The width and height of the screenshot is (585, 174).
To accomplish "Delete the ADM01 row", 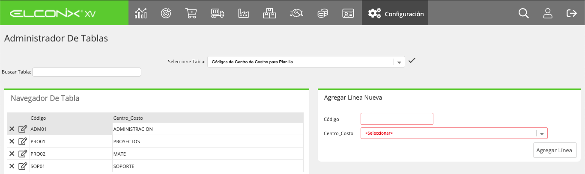I will 12,129.
